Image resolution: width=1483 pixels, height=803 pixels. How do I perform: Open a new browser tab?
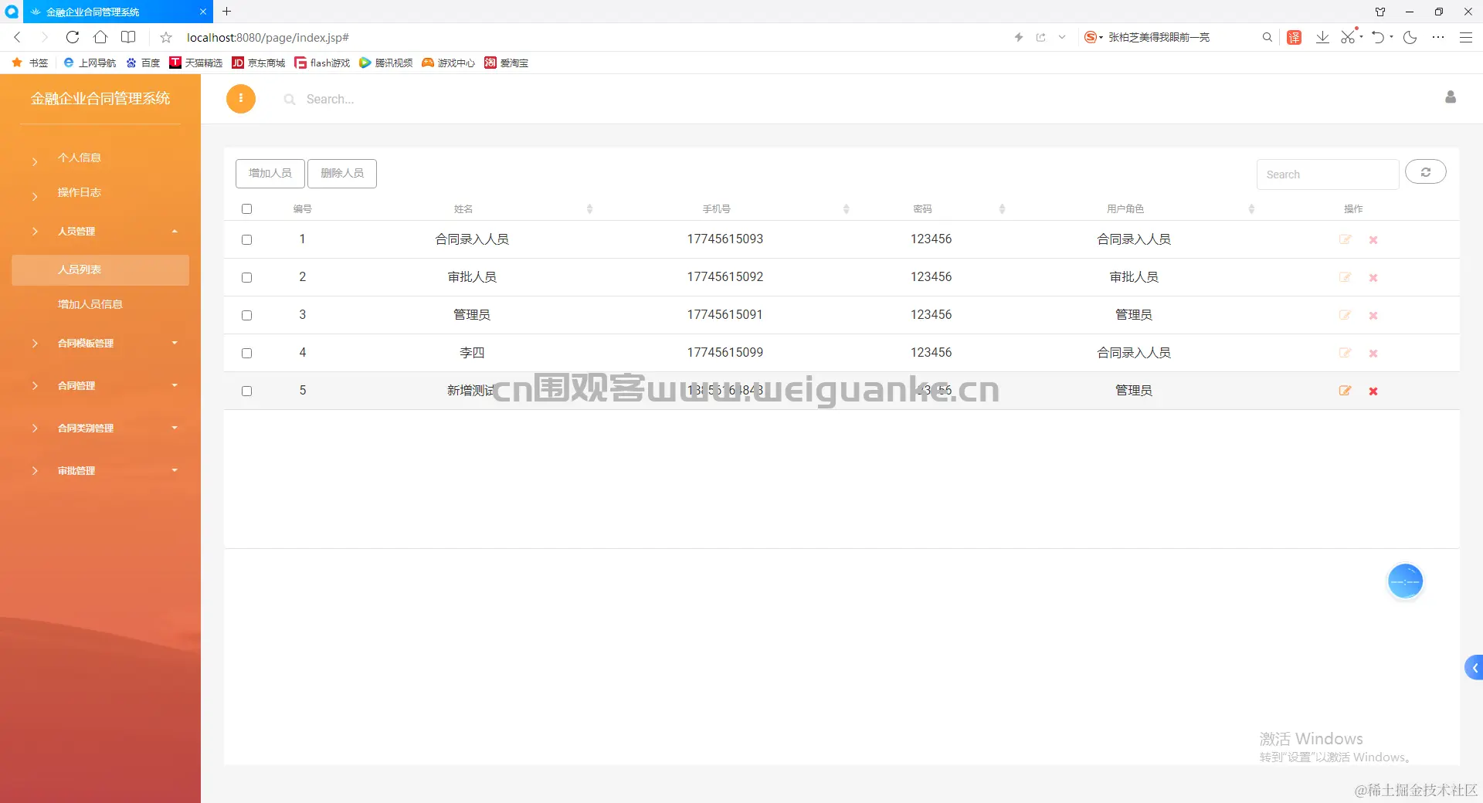click(x=226, y=12)
